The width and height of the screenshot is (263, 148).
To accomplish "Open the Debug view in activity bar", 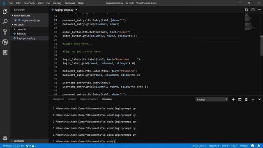I will pyautogui.click(x=5, y=42).
